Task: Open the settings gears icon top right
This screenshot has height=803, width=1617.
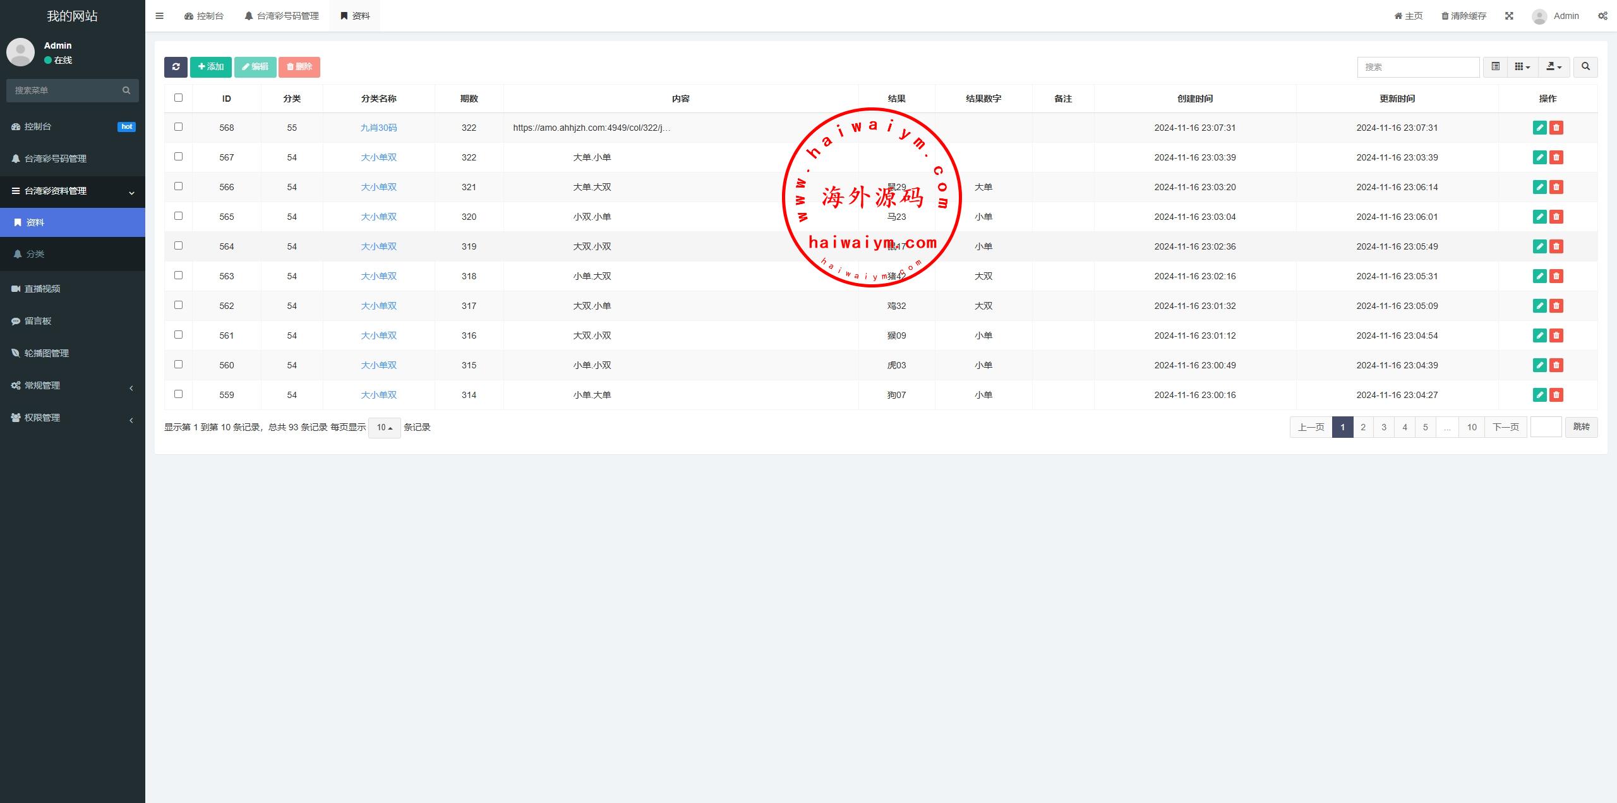Action: (x=1602, y=16)
